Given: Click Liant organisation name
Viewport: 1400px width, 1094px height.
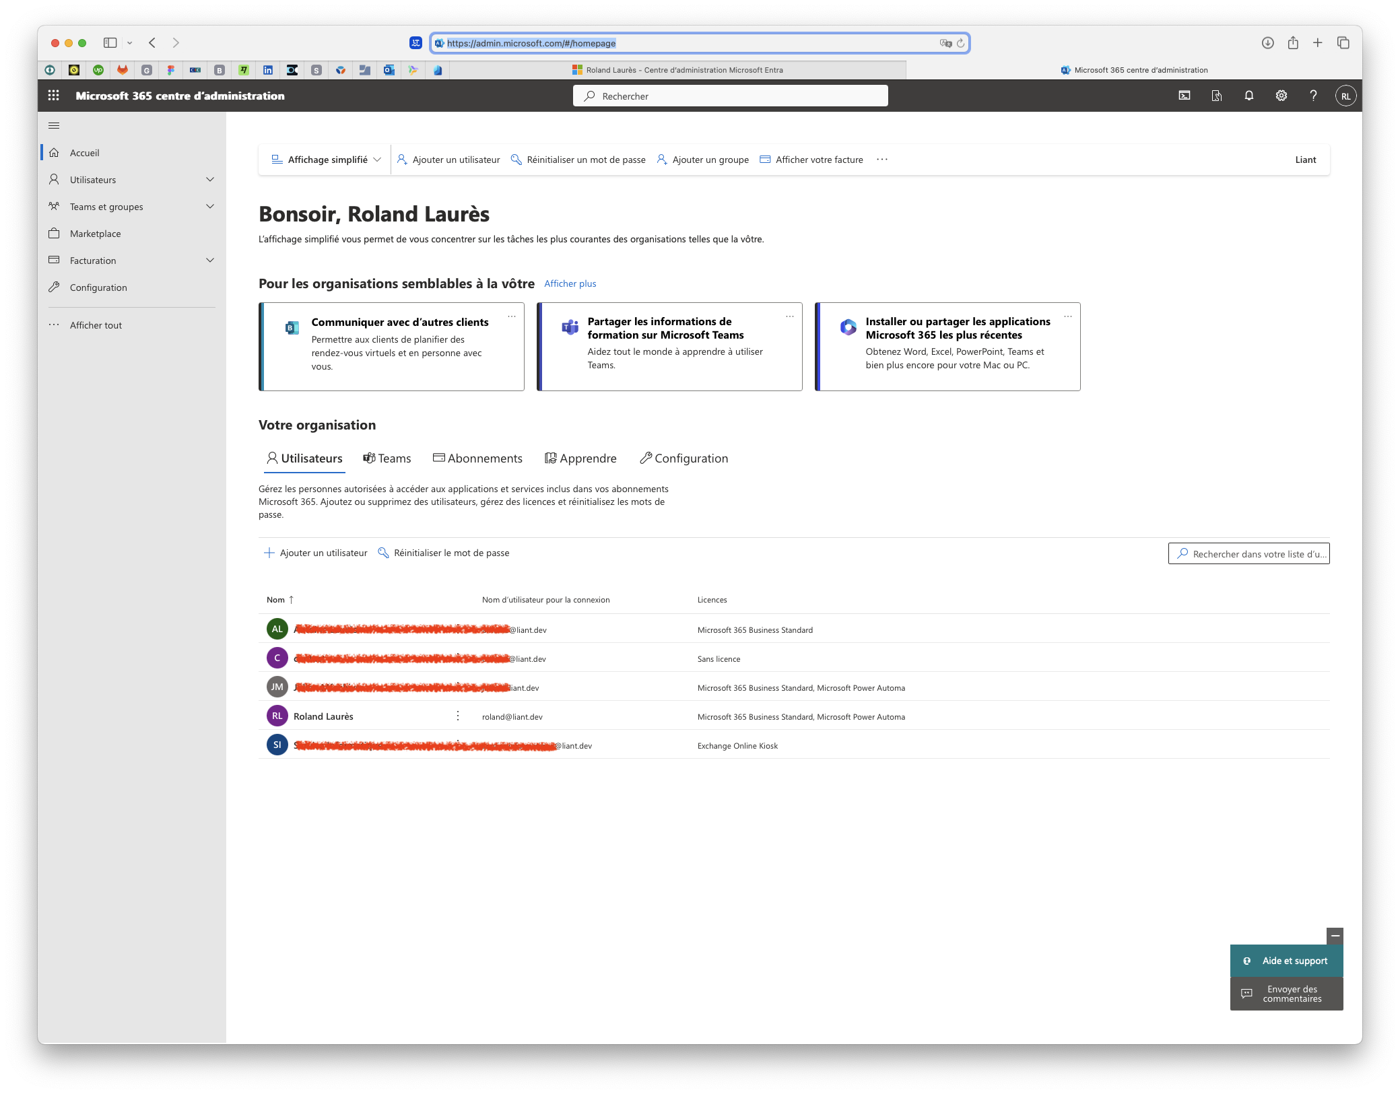Looking at the screenshot, I should [1306, 160].
